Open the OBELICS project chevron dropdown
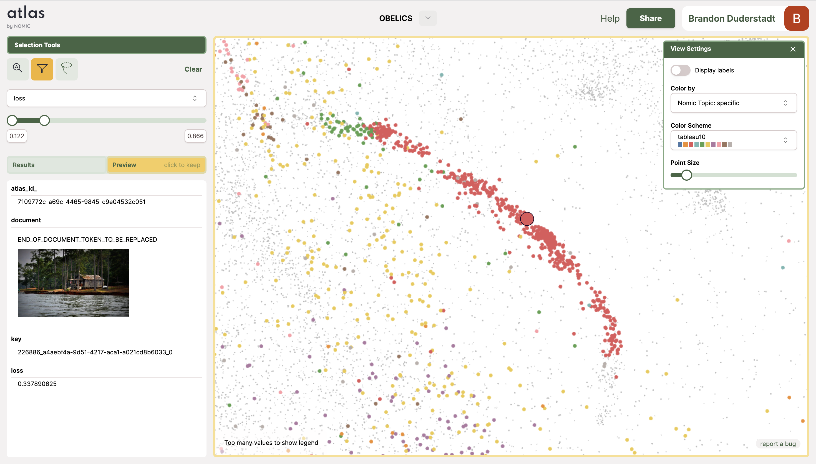 [x=428, y=18]
